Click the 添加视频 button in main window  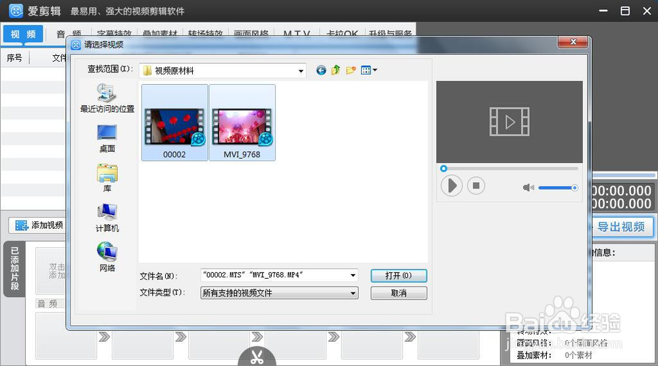[38, 225]
